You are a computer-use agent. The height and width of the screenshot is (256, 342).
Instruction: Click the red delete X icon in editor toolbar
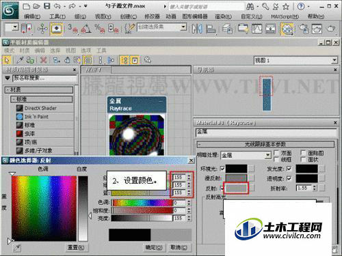pyautogui.click(x=43, y=60)
